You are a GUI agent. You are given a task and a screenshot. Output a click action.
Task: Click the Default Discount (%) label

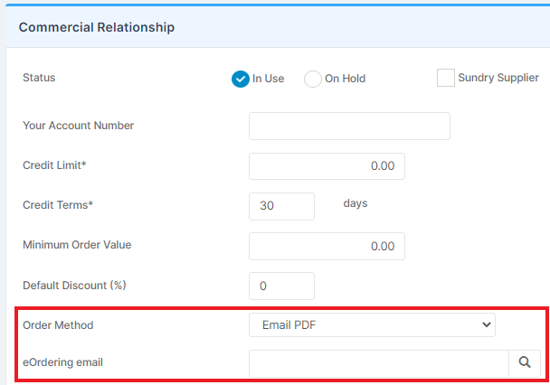pyautogui.click(x=74, y=286)
